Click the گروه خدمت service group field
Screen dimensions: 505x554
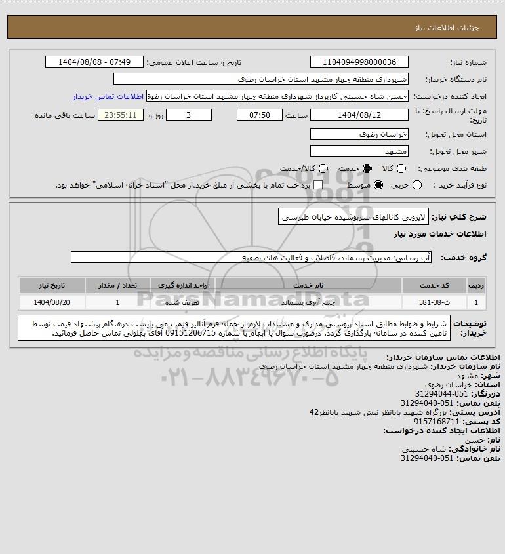tap(251, 258)
